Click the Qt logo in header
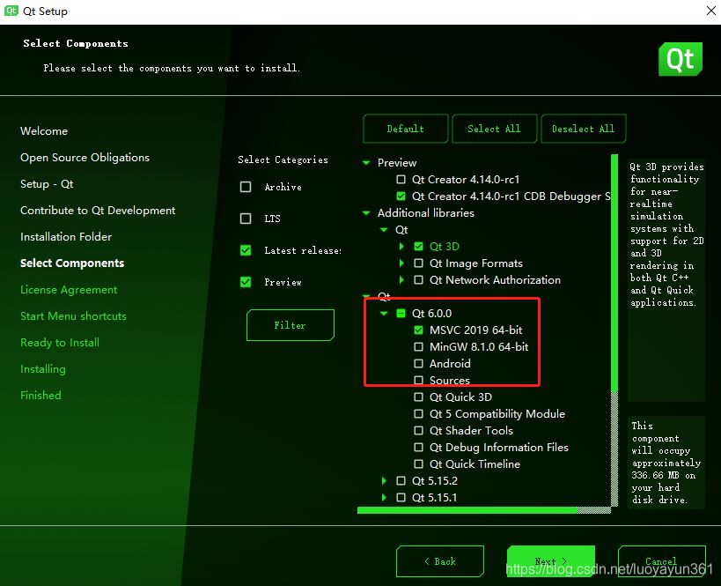This screenshot has width=721, height=586. (681, 59)
